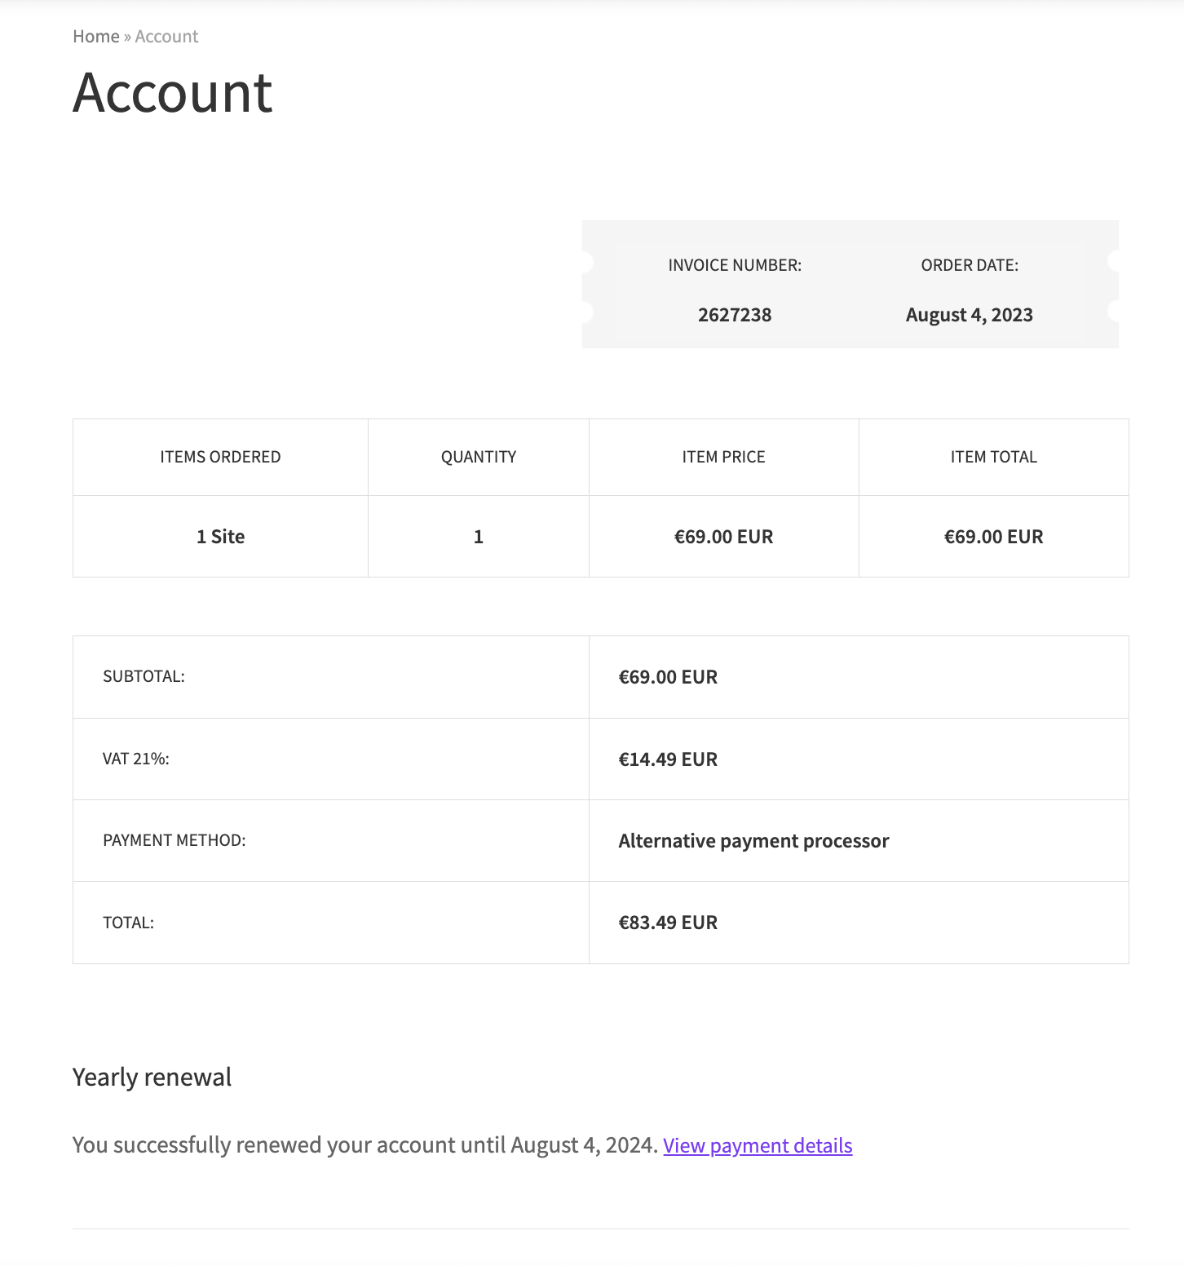This screenshot has width=1184, height=1266.
Task: Open the View payment details link
Action: [x=758, y=1145]
